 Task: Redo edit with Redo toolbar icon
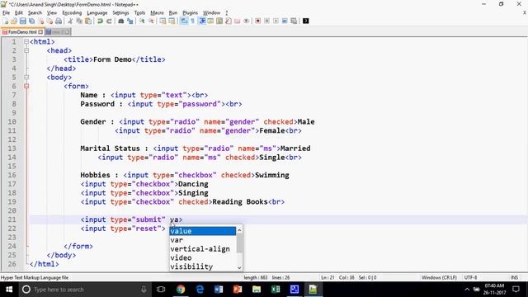click(109, 21)
